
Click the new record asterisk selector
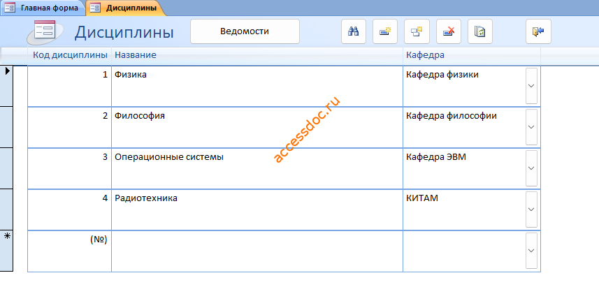tap(6, 251)
